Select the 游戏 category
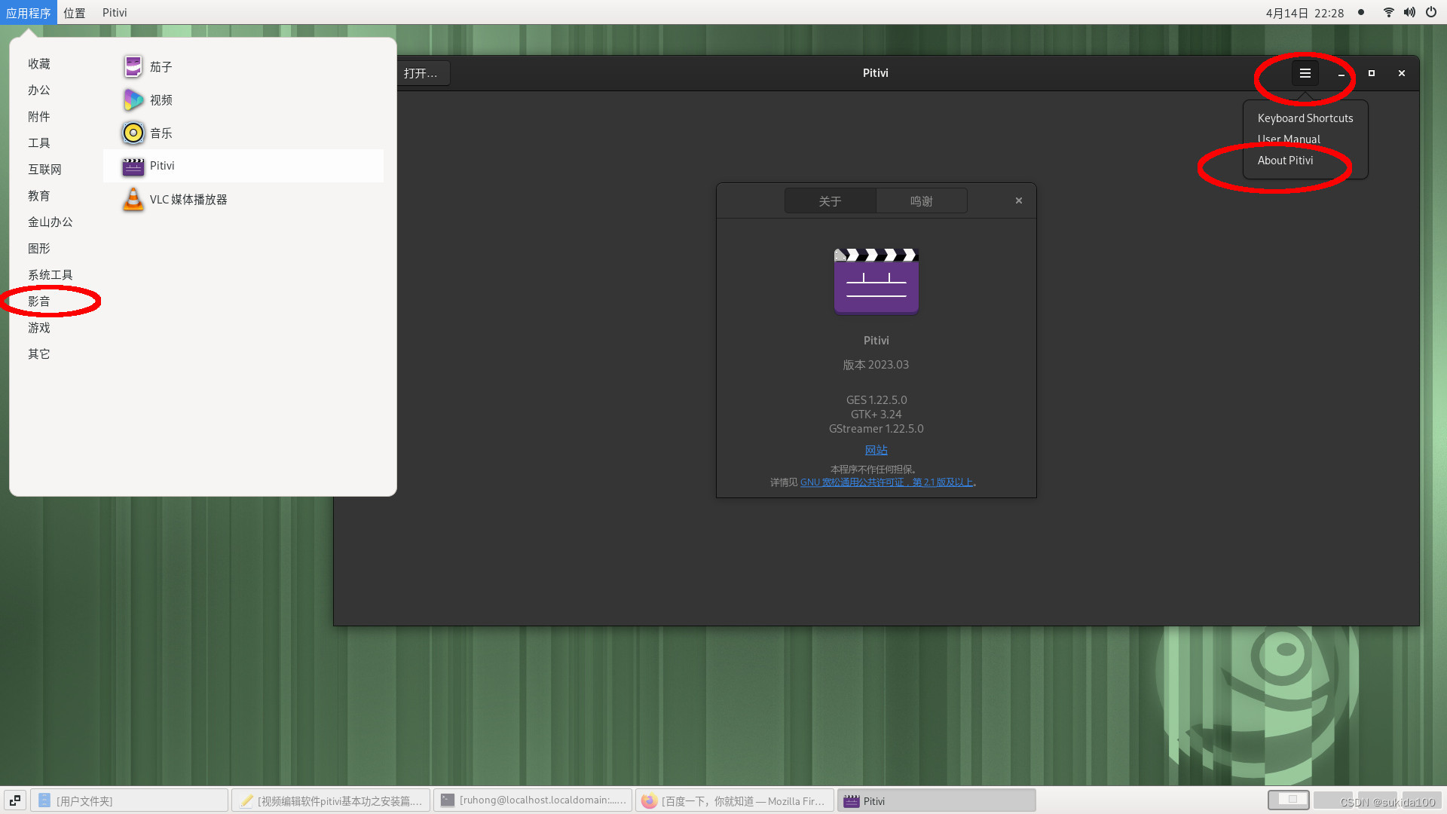The width and height of the screenshot is (1447, 814). [x=39, y=328]
